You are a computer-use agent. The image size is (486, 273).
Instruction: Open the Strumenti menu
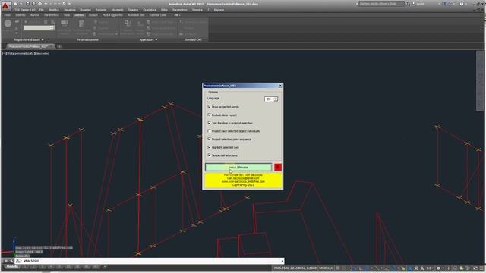117,10
